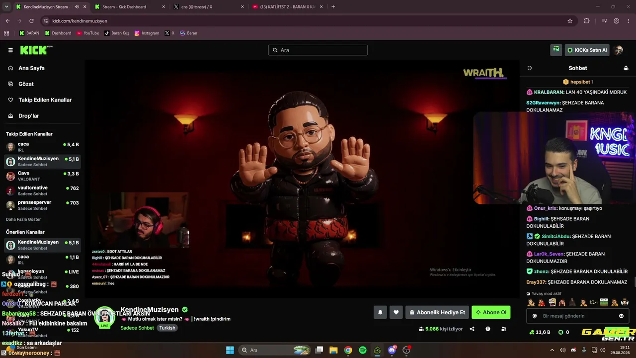Viewport: 636px width, 358px height.
Task: Open the Sadece Sohbet category link
Action: click(137, 328)
